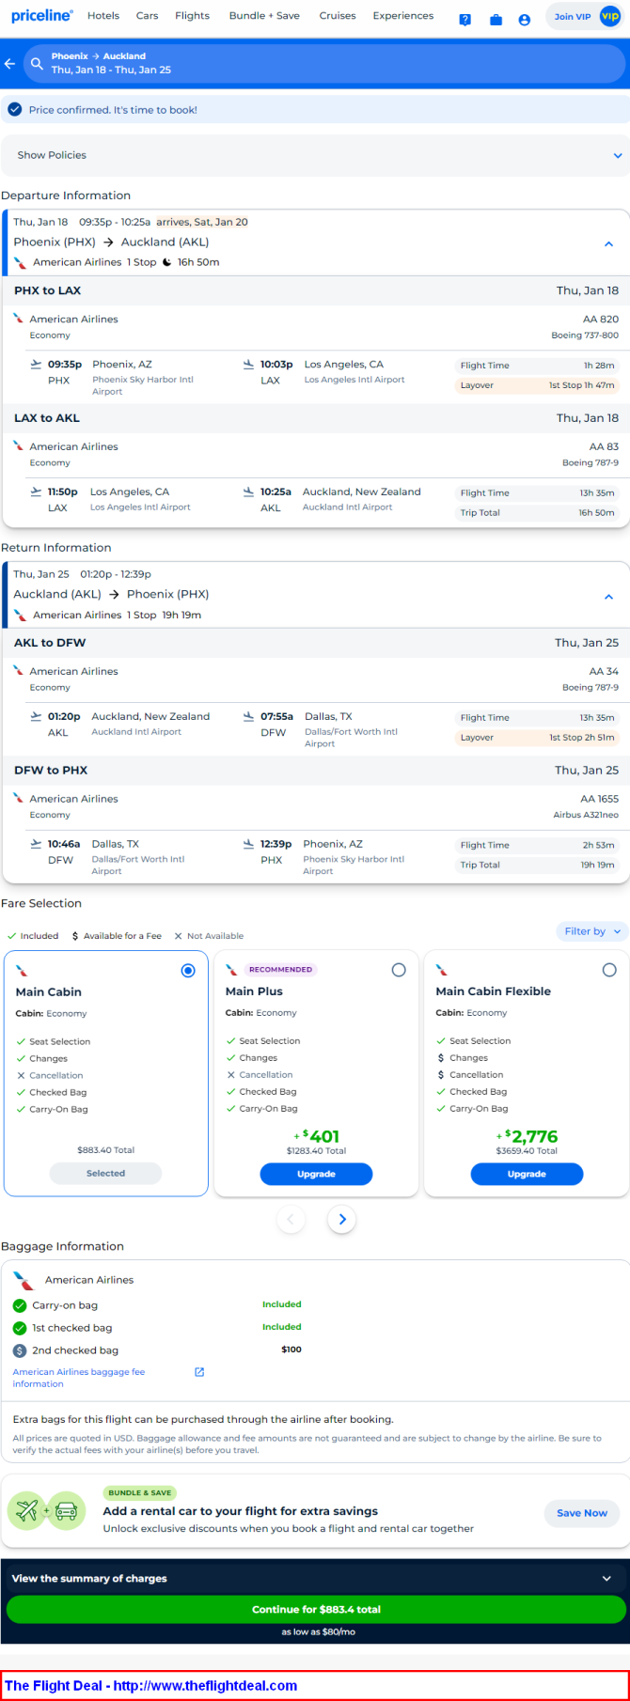Screen dimensions: 630x1701
Task: Click the RECOMMENDED badge on Main Plus
Action: point(280,969)
